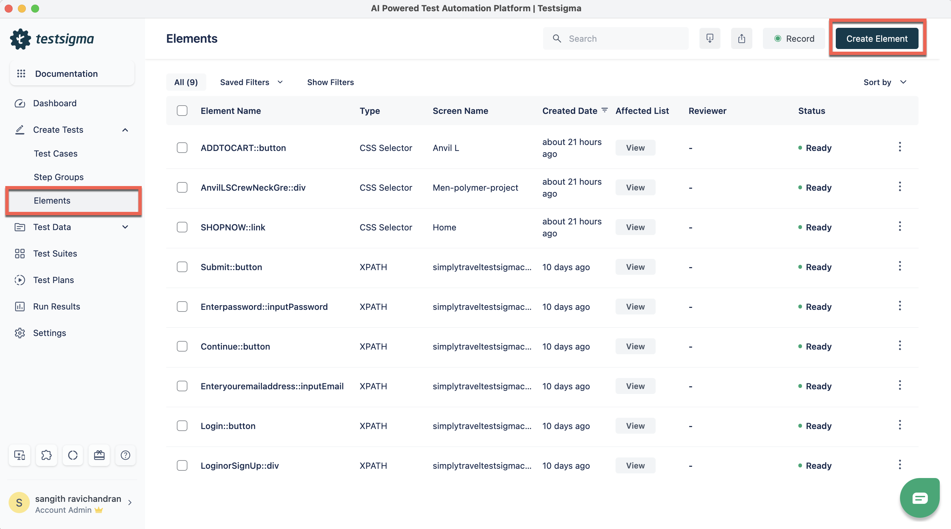This screenshot has height=529, width=951.
Task: Click the Run Results sidebar icon
Action: pyautogui.click(x=20, y=306)
